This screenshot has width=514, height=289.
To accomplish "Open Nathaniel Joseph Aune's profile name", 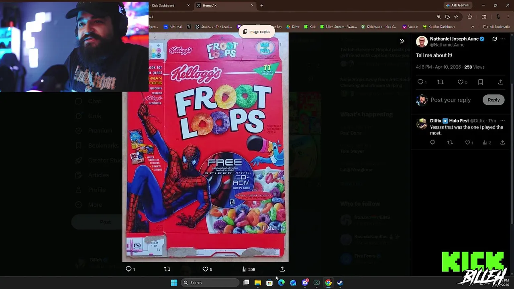I will (x=454, y=39).
